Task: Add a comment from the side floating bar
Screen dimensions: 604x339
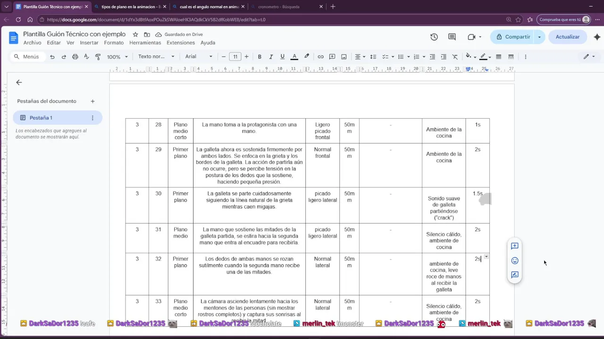Action: pyautogui.click(x=515, y=246)
